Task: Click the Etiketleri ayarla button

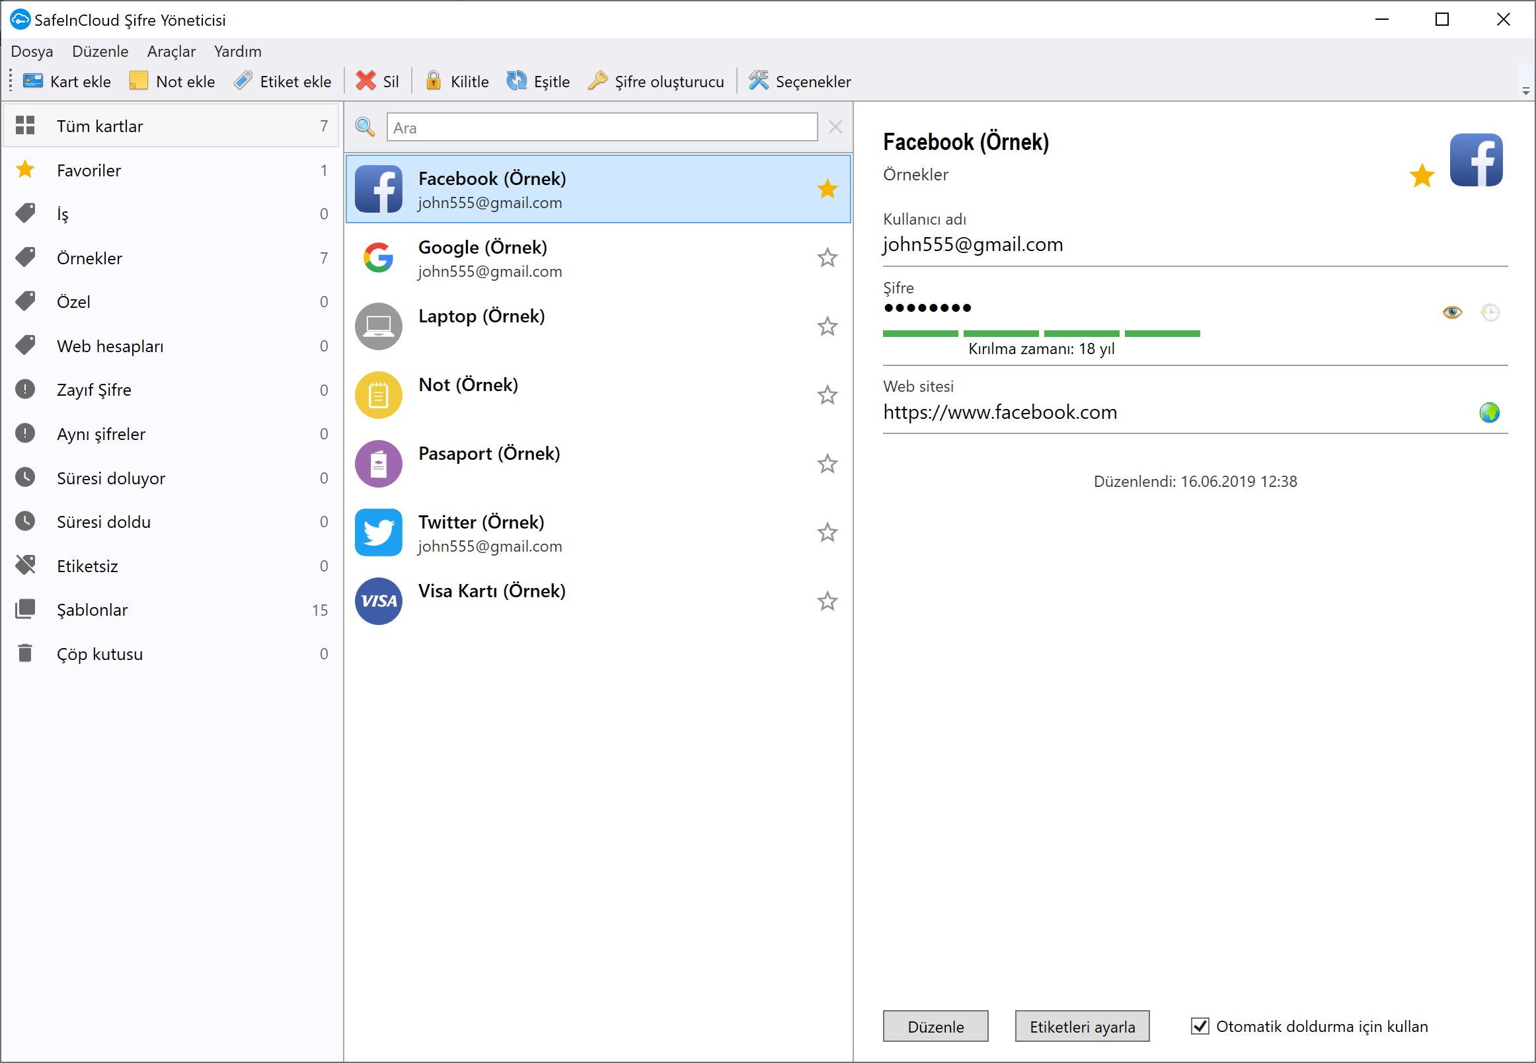Action: tap(1081, 1027)
